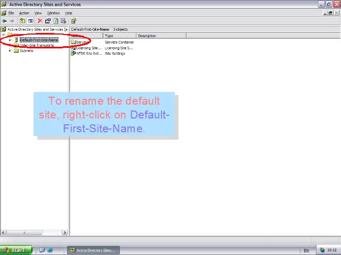Click the EN language bar indicator
The image size is (341, 255).
click(306, 250)
